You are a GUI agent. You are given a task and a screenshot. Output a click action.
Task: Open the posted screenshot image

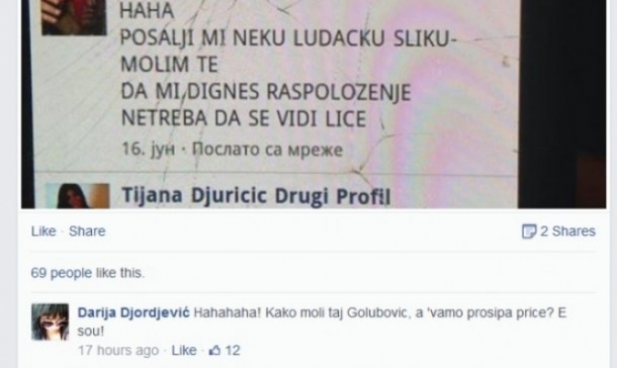click(x=314, y=104)
